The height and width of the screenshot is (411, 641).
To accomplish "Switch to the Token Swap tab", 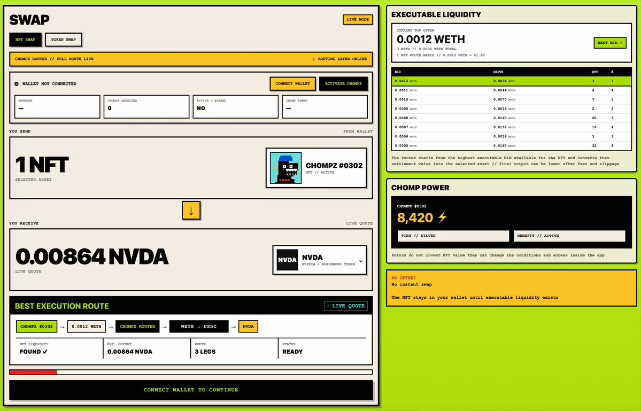I will tap(64, 40).
